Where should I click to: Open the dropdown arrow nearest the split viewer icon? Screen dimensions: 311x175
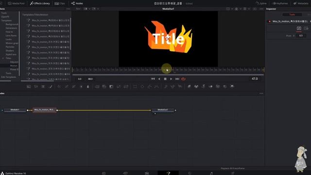249,9
